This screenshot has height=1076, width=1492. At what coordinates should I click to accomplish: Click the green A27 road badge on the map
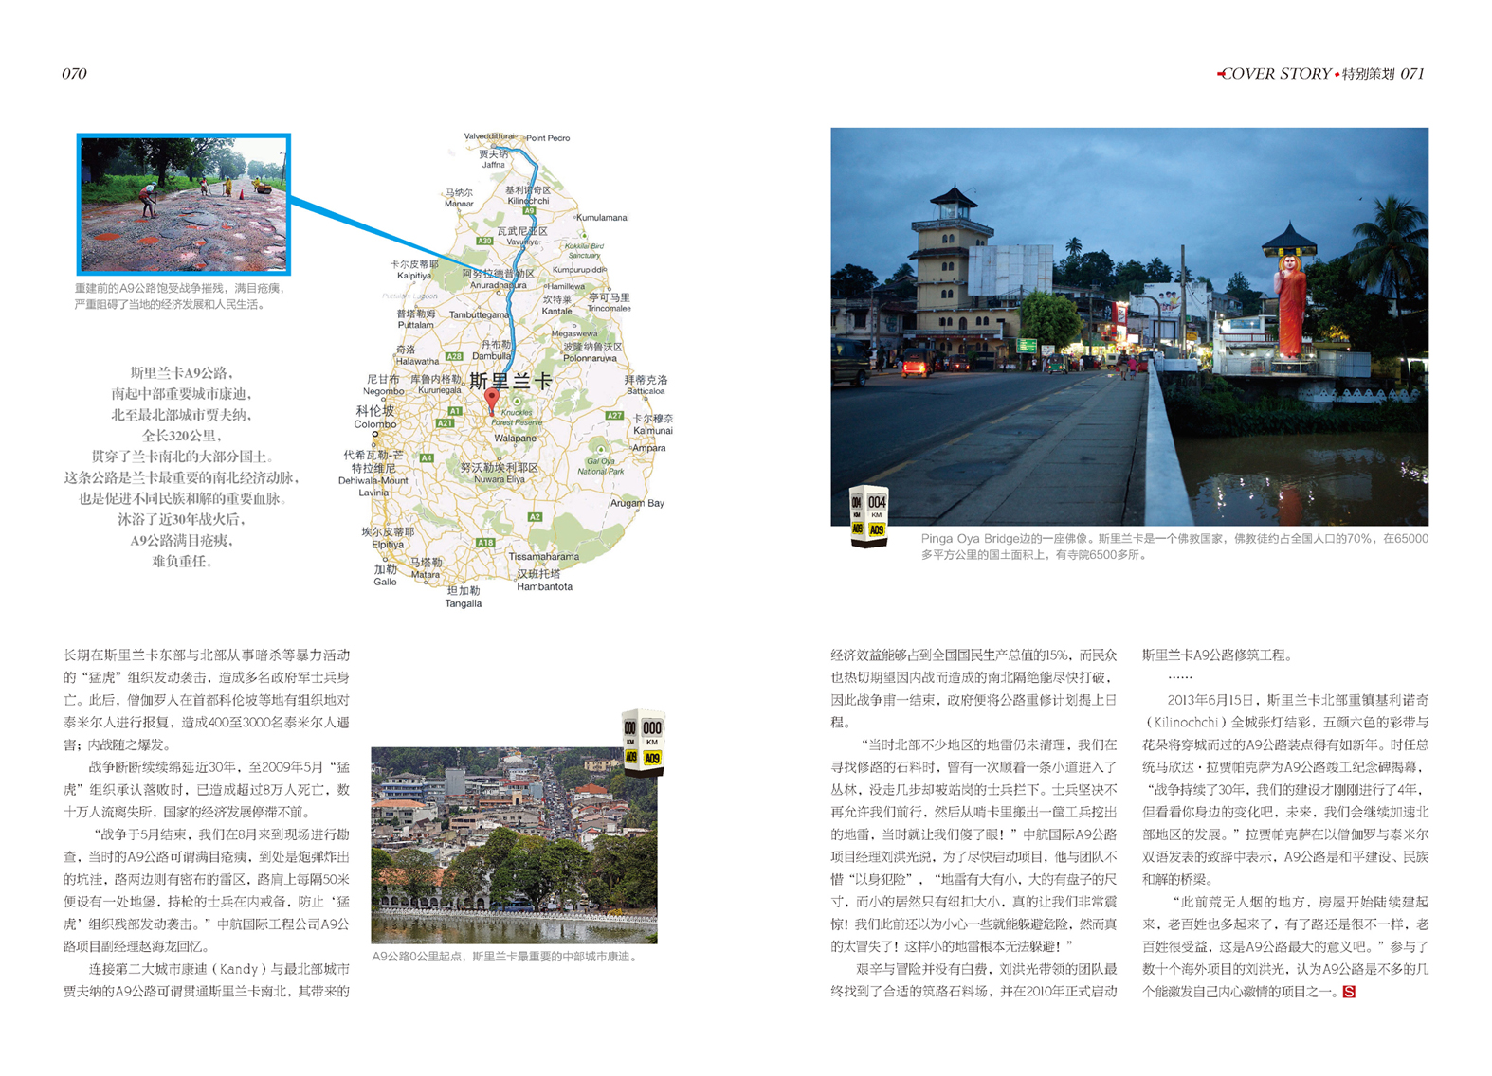pos(614,415)
